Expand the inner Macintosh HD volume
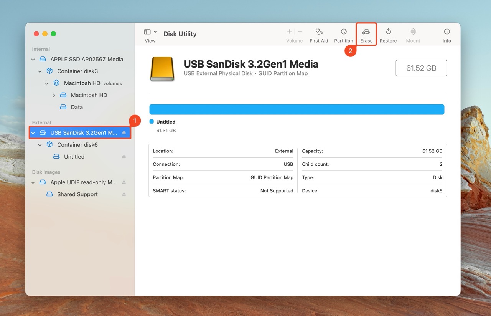 [54, 95]
